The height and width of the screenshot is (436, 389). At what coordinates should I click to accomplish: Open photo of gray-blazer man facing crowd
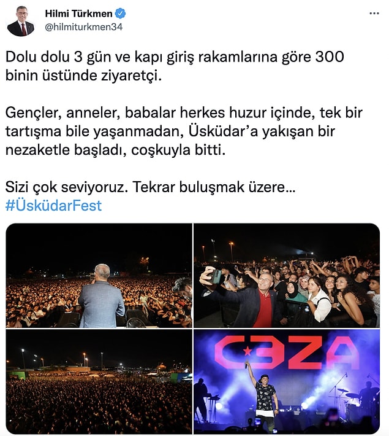[99, 275]
